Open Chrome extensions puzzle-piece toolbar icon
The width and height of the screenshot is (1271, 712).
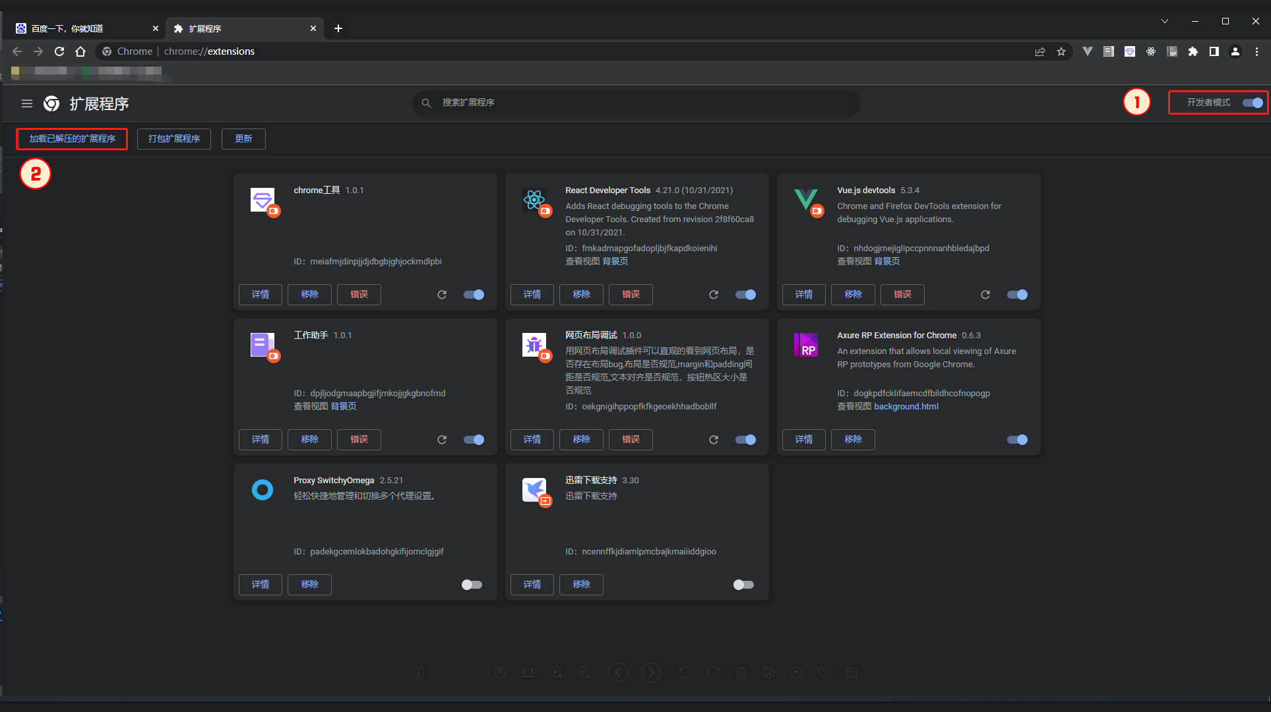tap(1193, 51)
